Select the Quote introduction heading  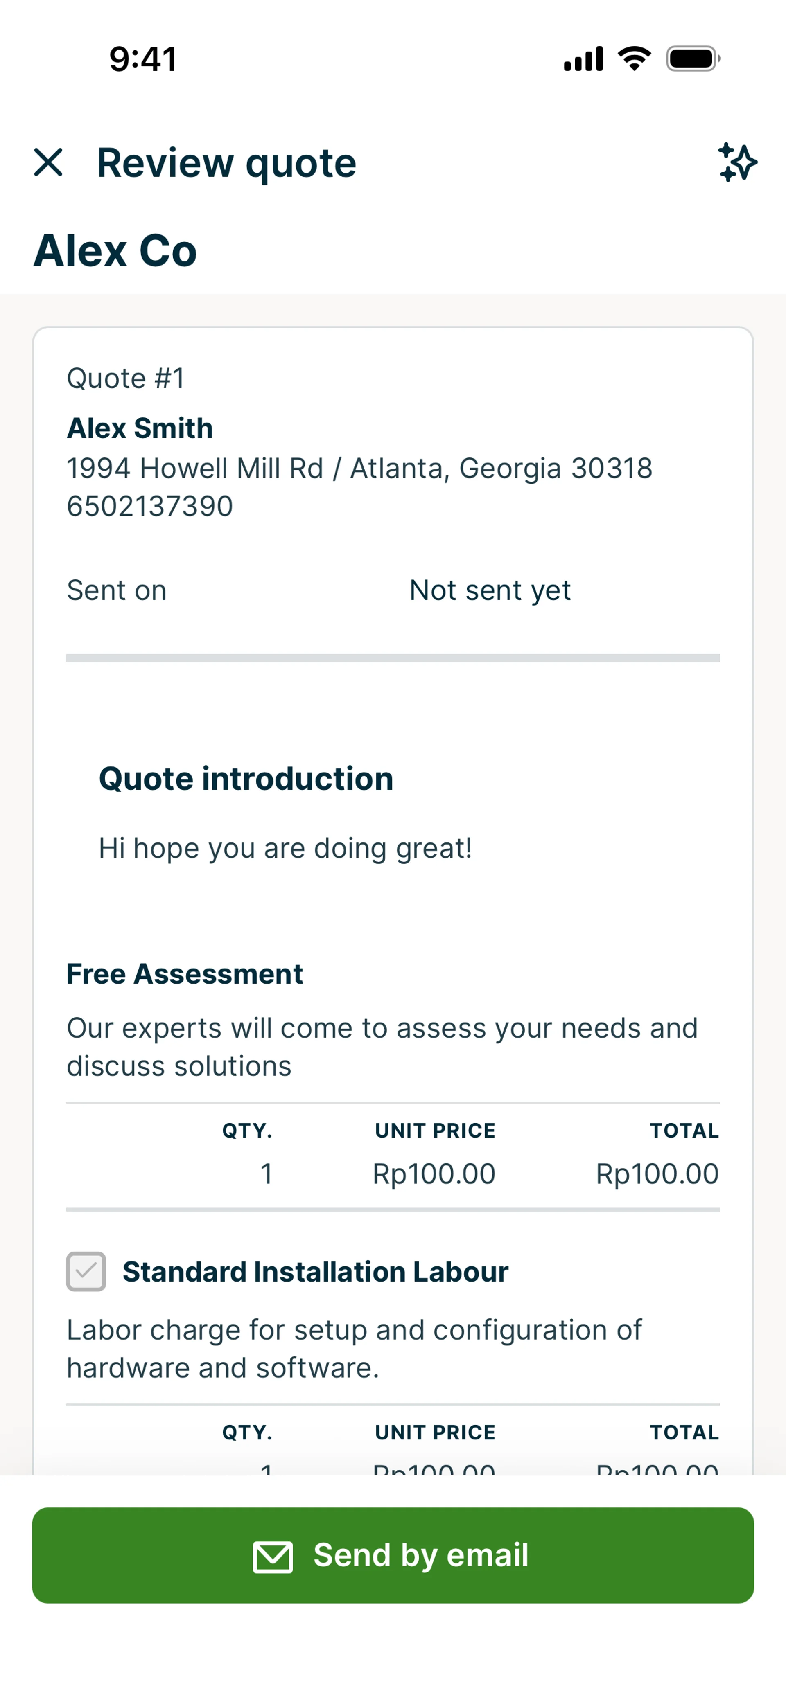(246, 779)
